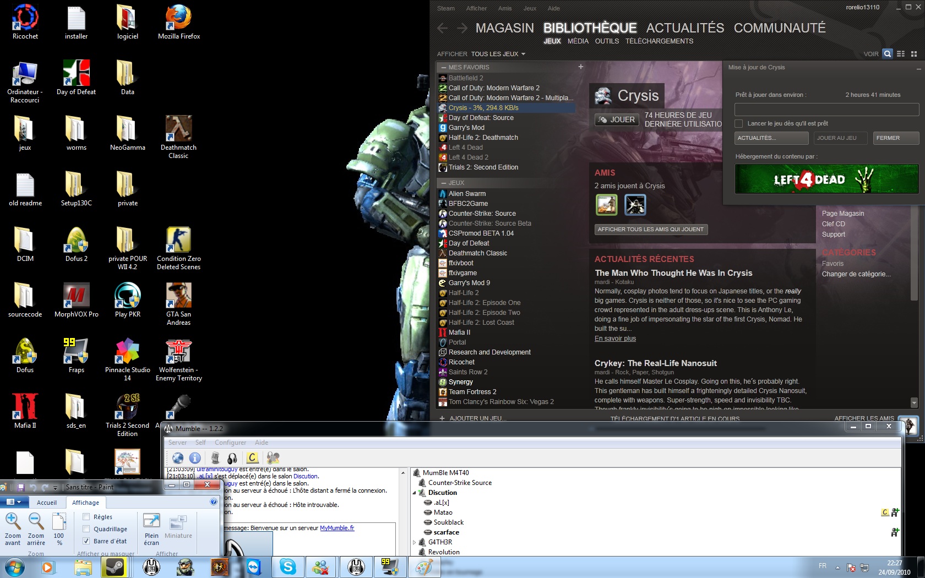Screen dimensions: 925x578
Task: Set Paint zoom to 100 %
Action: click(59, 528)
